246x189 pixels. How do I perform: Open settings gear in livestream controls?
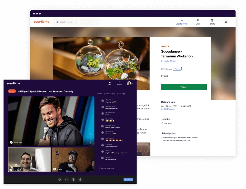pyautogui.click(x=80, y=179)
